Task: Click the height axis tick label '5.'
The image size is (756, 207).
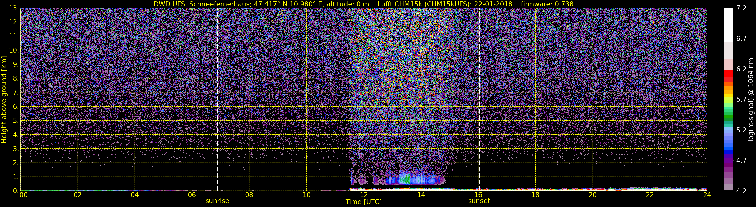Action: tap(16, 121)
